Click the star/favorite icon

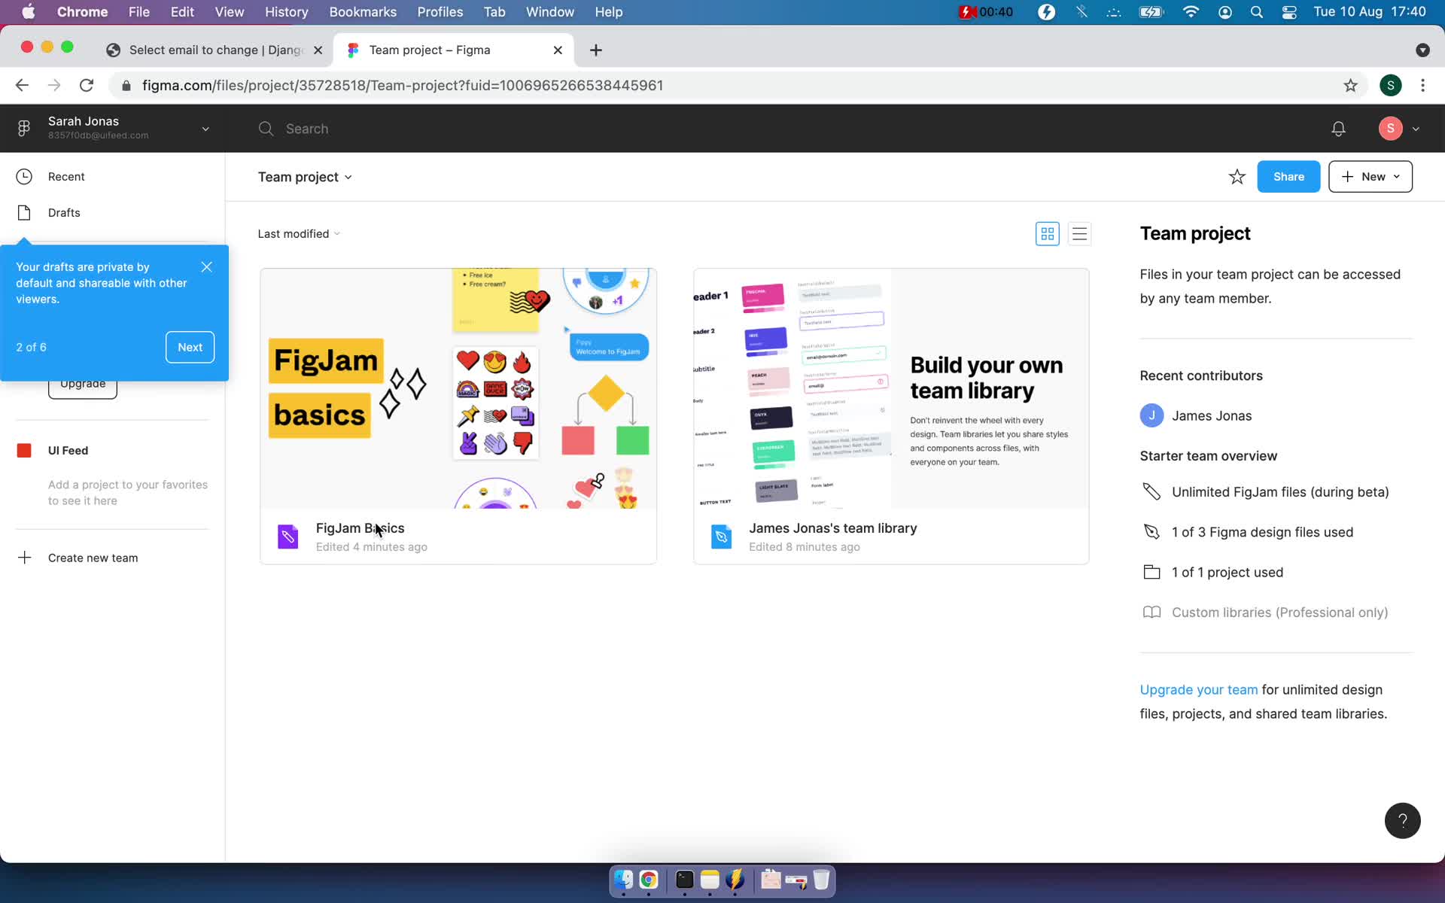pos(1237,176)
